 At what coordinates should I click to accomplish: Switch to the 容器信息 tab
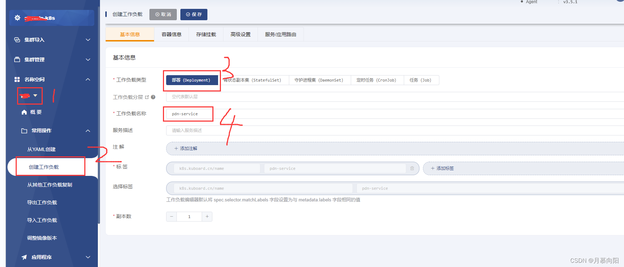[x=171, y=34]
